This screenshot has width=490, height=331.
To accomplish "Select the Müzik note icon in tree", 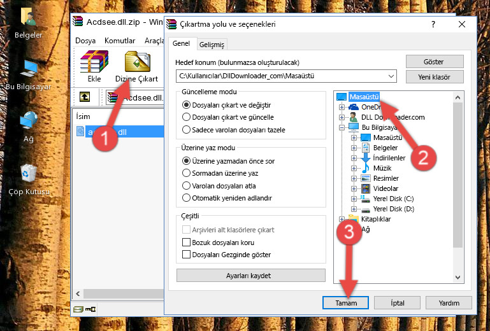I will 365,168.
